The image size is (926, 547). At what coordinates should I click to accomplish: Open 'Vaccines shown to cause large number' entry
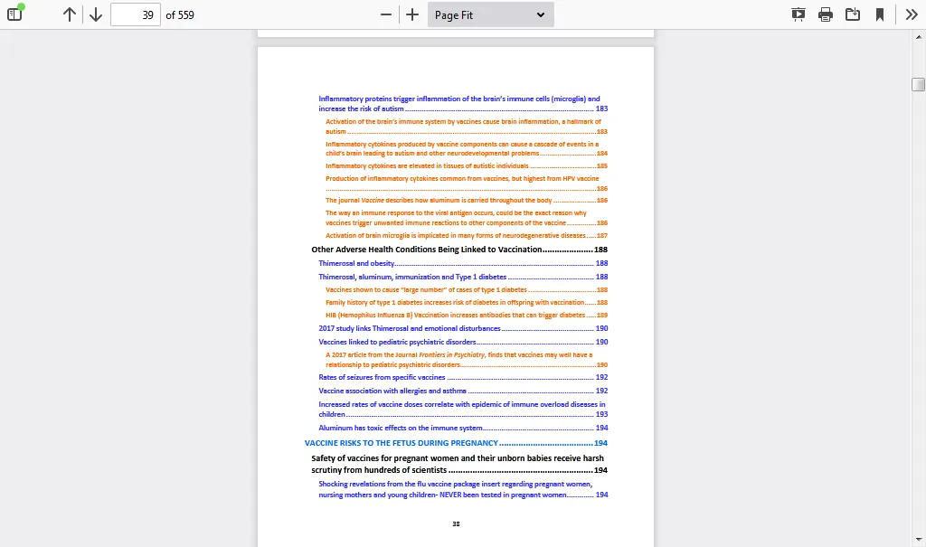[x=467, y=290]
